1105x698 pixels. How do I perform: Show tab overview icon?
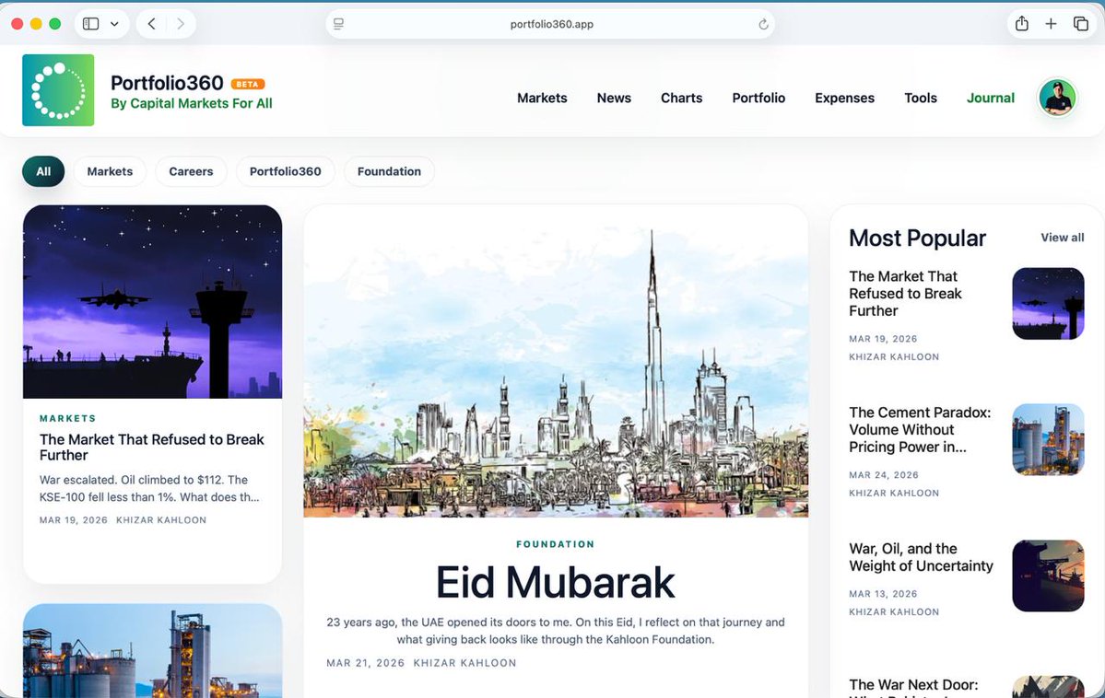coord(1080,24)
